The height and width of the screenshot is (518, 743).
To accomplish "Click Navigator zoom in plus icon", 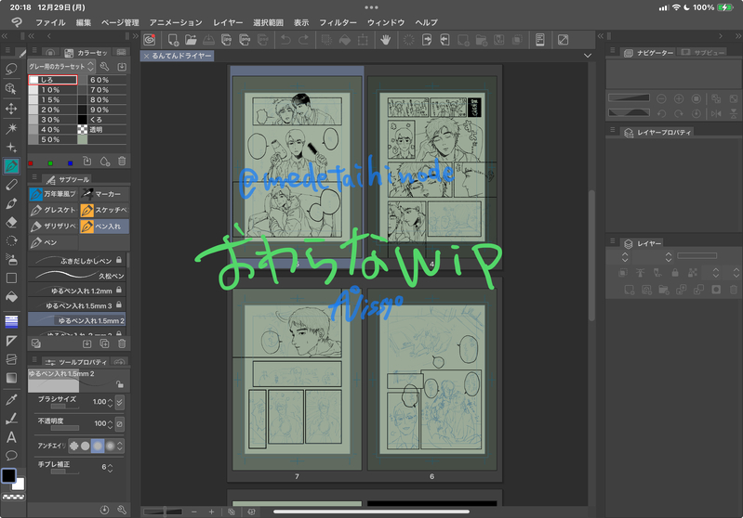I will point(679,99).
